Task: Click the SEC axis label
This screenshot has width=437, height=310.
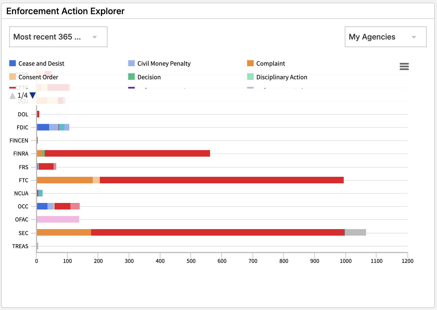Action: [23, 233]
